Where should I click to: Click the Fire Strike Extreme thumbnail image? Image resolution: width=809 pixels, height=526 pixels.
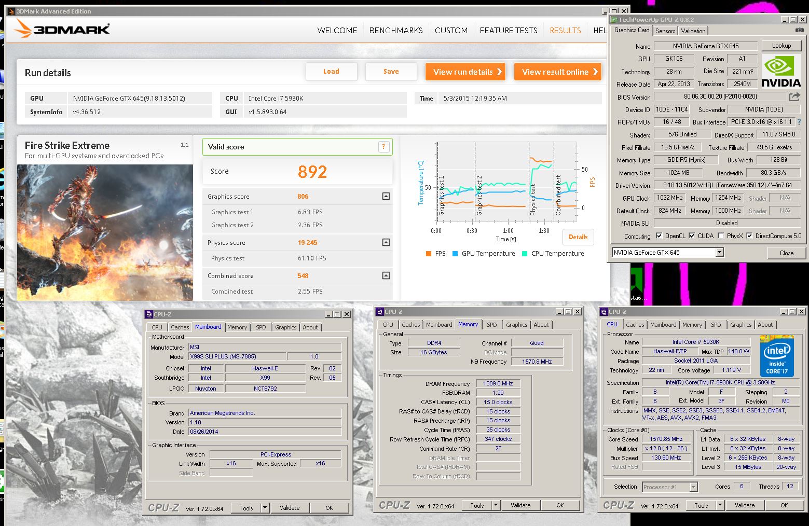pyautogui.click(x=105, y=232)
